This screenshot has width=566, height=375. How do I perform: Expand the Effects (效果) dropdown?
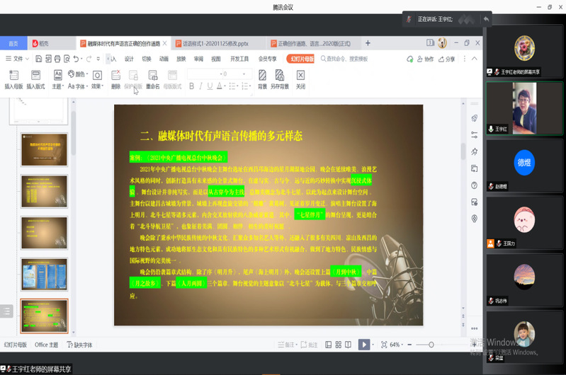pos(97,86)
